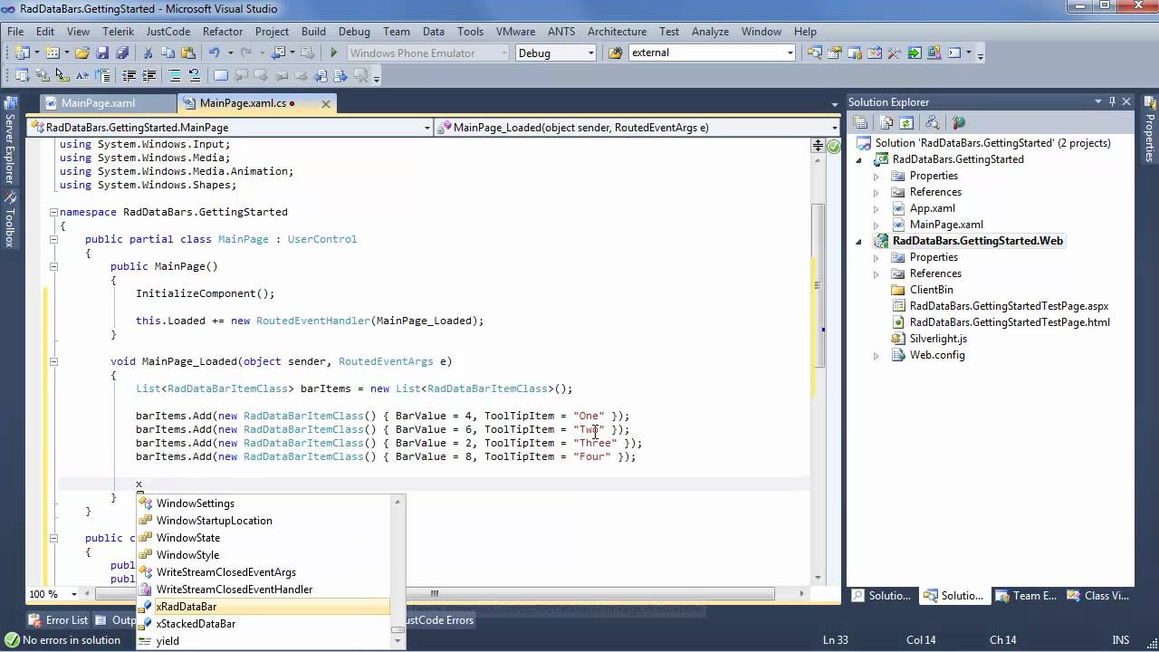Comment out the selected lines icon

175,75
